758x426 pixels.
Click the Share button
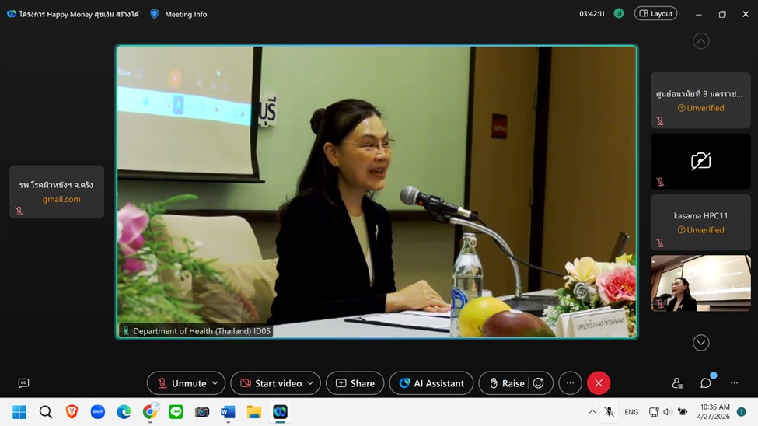355,383
